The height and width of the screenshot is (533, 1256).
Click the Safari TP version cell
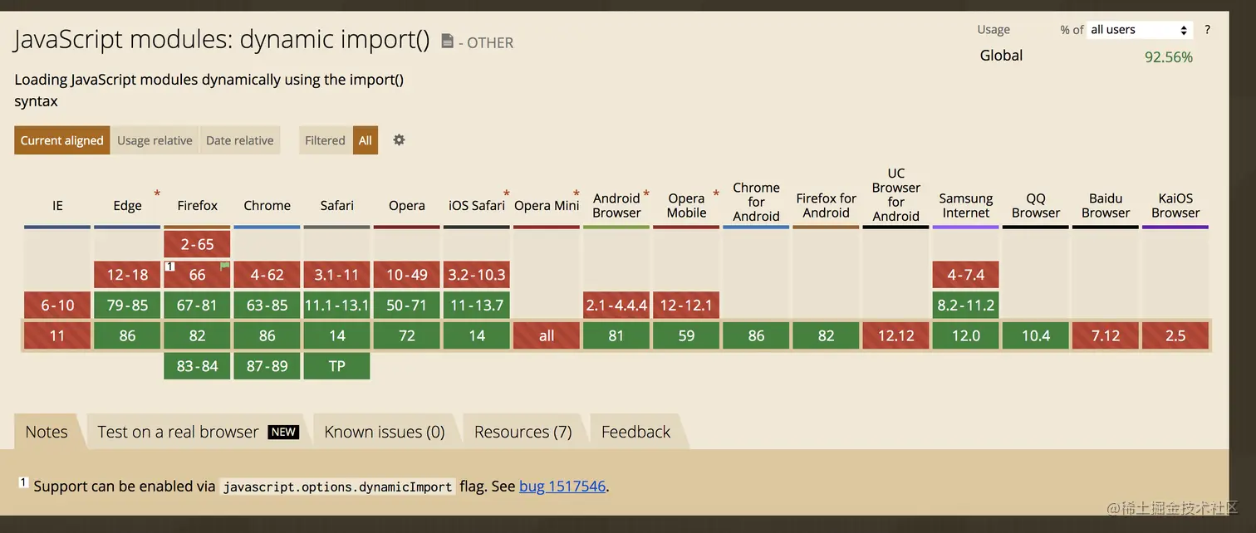(x=337, y=366)
